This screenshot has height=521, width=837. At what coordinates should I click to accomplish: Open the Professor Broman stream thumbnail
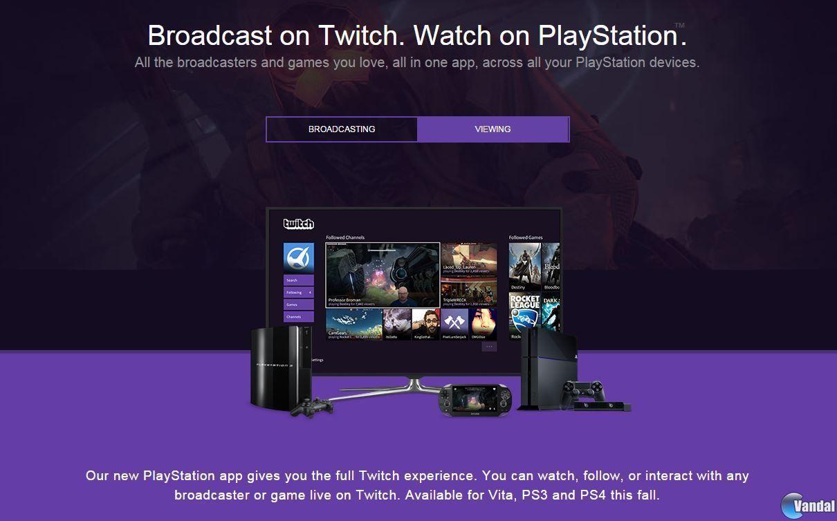tap(383, 274)
